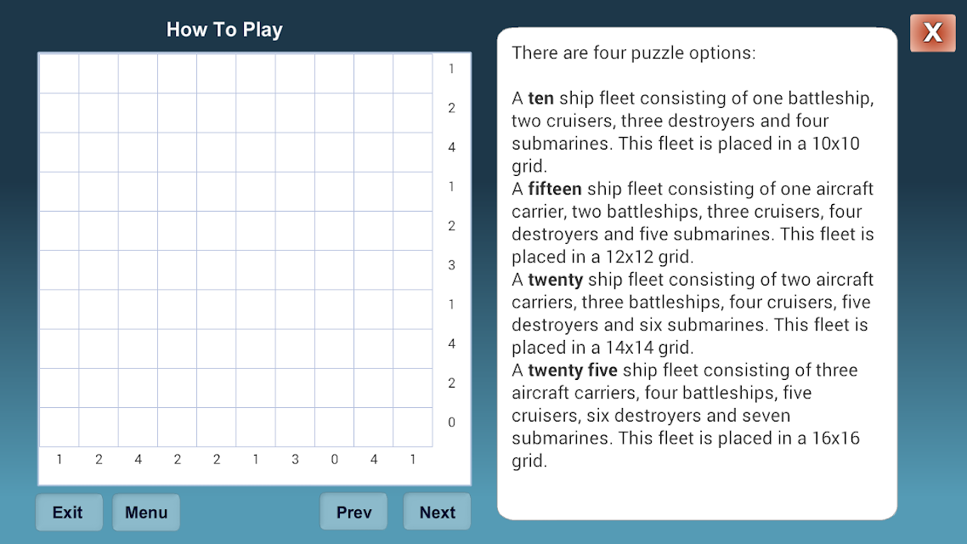
Task: Close the help panel with X
Action: 932,32
